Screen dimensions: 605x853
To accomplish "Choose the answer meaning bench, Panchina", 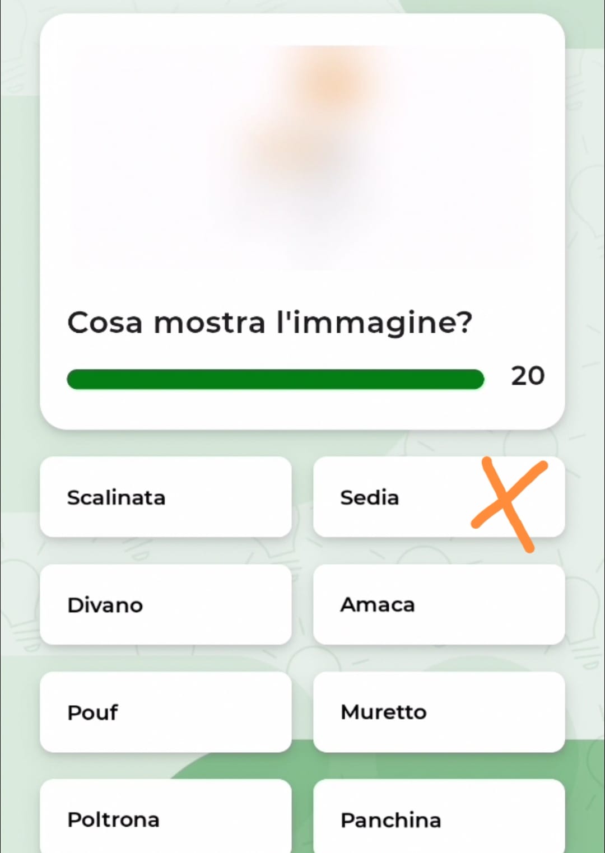I will point(439,819).
